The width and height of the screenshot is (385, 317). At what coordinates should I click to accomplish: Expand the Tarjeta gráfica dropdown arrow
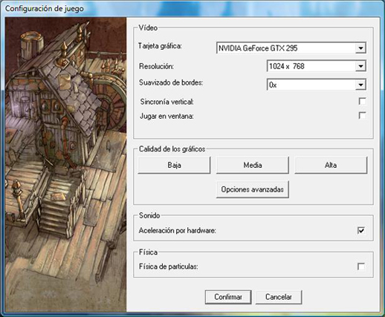coord(360,48)
